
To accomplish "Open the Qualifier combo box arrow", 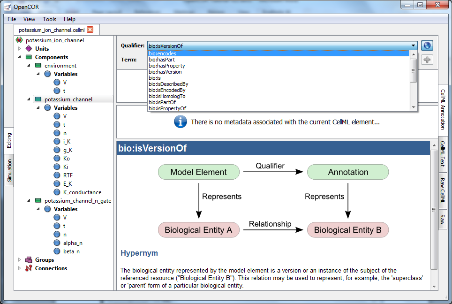I will [x=413, y=46].
